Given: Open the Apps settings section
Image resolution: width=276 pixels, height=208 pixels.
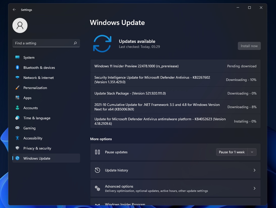Looking at the screenshot, I should click(x=46, y=98).
